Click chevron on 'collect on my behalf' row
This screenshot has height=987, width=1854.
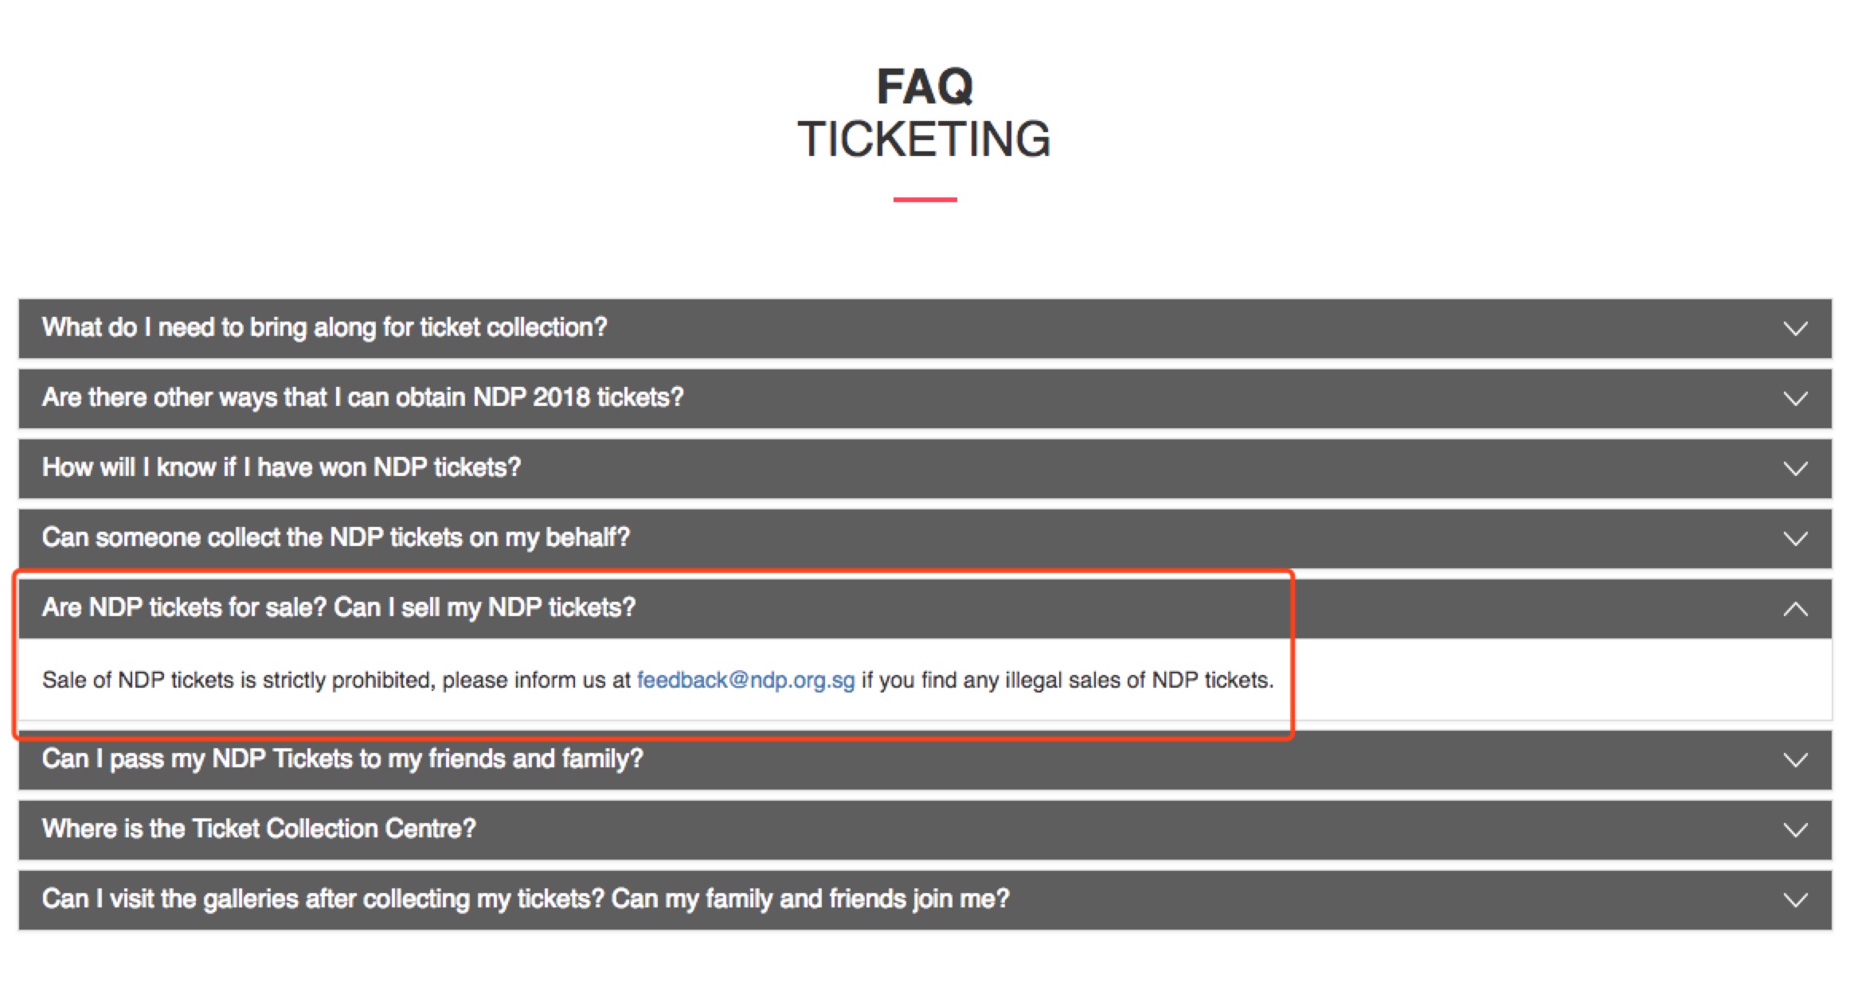point(1794,539)
